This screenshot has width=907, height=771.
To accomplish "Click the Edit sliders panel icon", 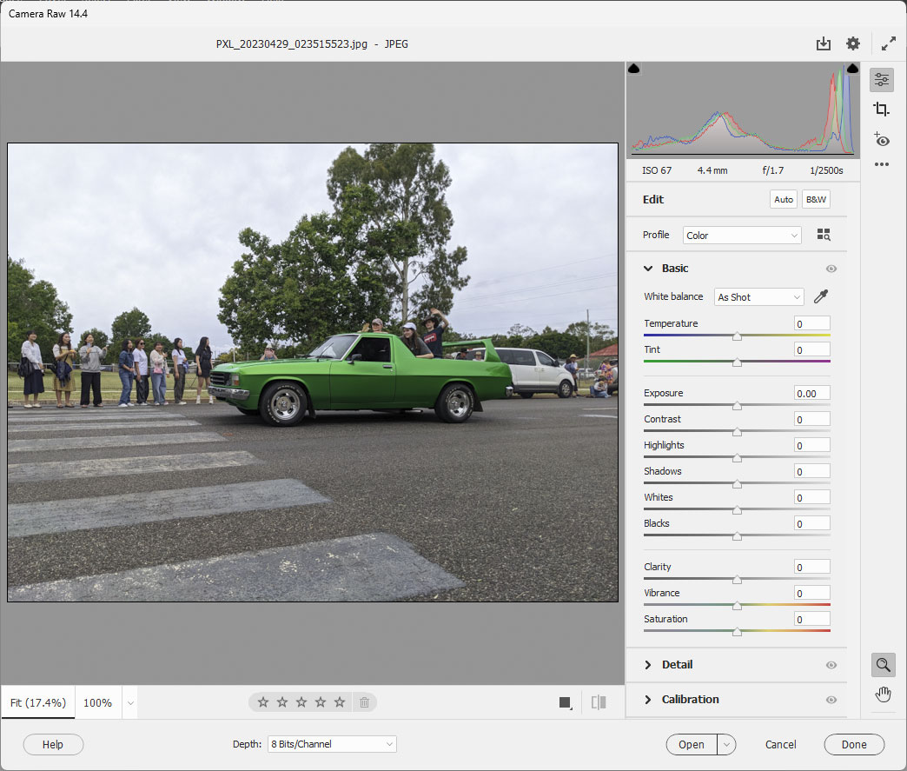I will pyautogui.click(x=882, y=80).
